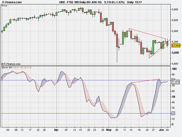The height and width of the screenshot is (137, 182).
Task: Click the 09 date label on the time axis
Action: point(16,130)
